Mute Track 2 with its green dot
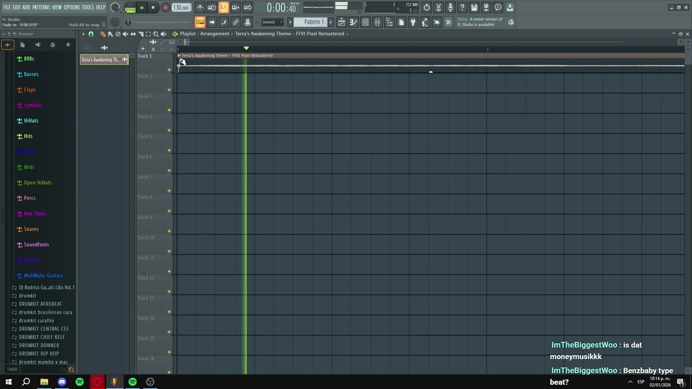This screenshot has width=692, height=389. point(169,90)
